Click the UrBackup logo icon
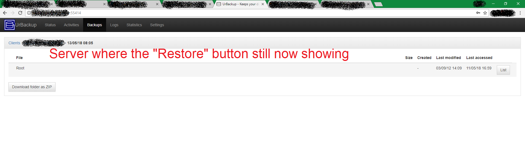Screen dimensions: 525x147 click(x=10, y=25)
